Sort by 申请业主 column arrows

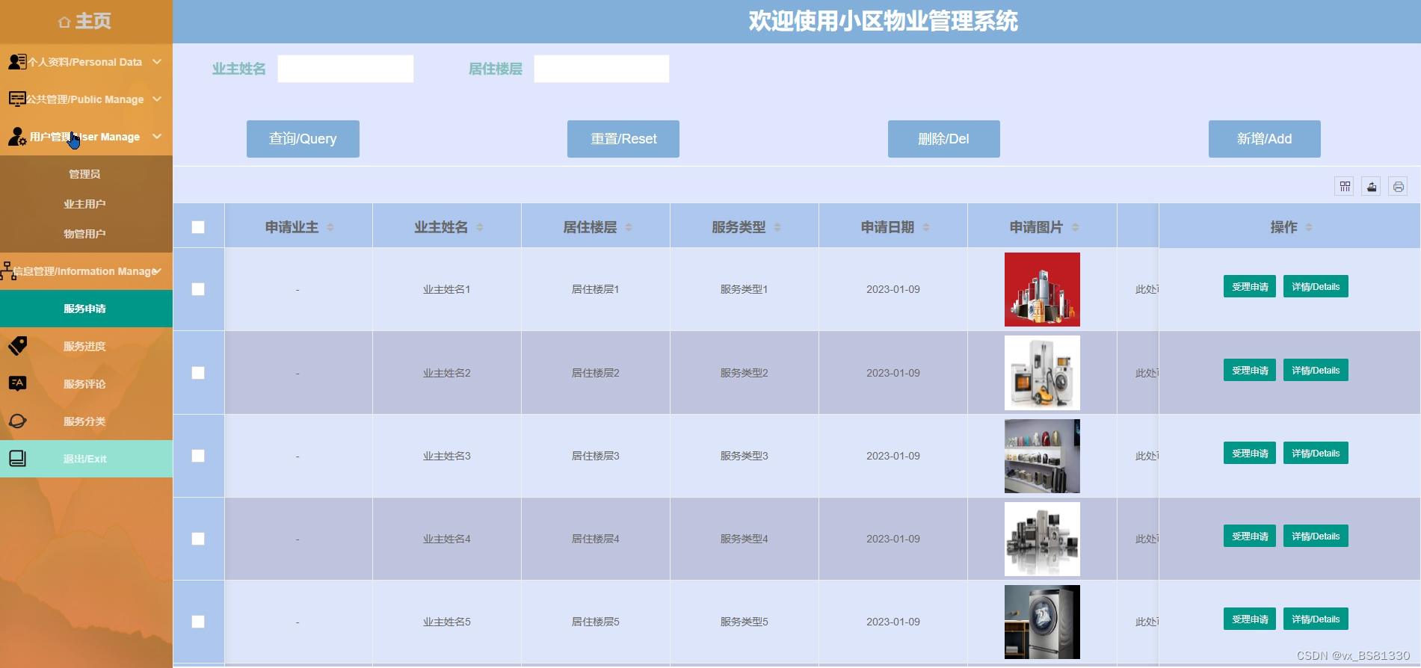330,227
